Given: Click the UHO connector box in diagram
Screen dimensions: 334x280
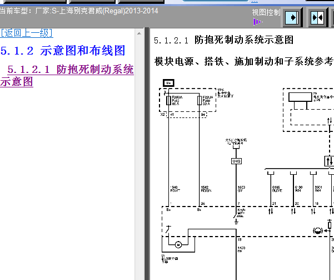Looking at the screenshot, I should point(236,161).
